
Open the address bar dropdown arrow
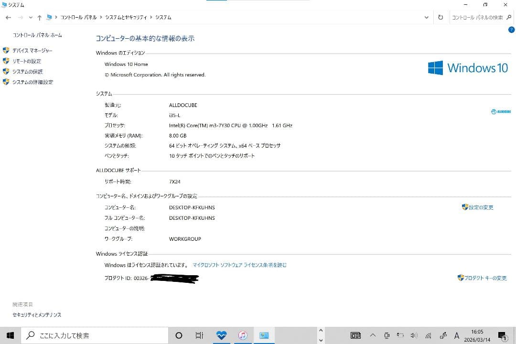click(x=427, y=17)
